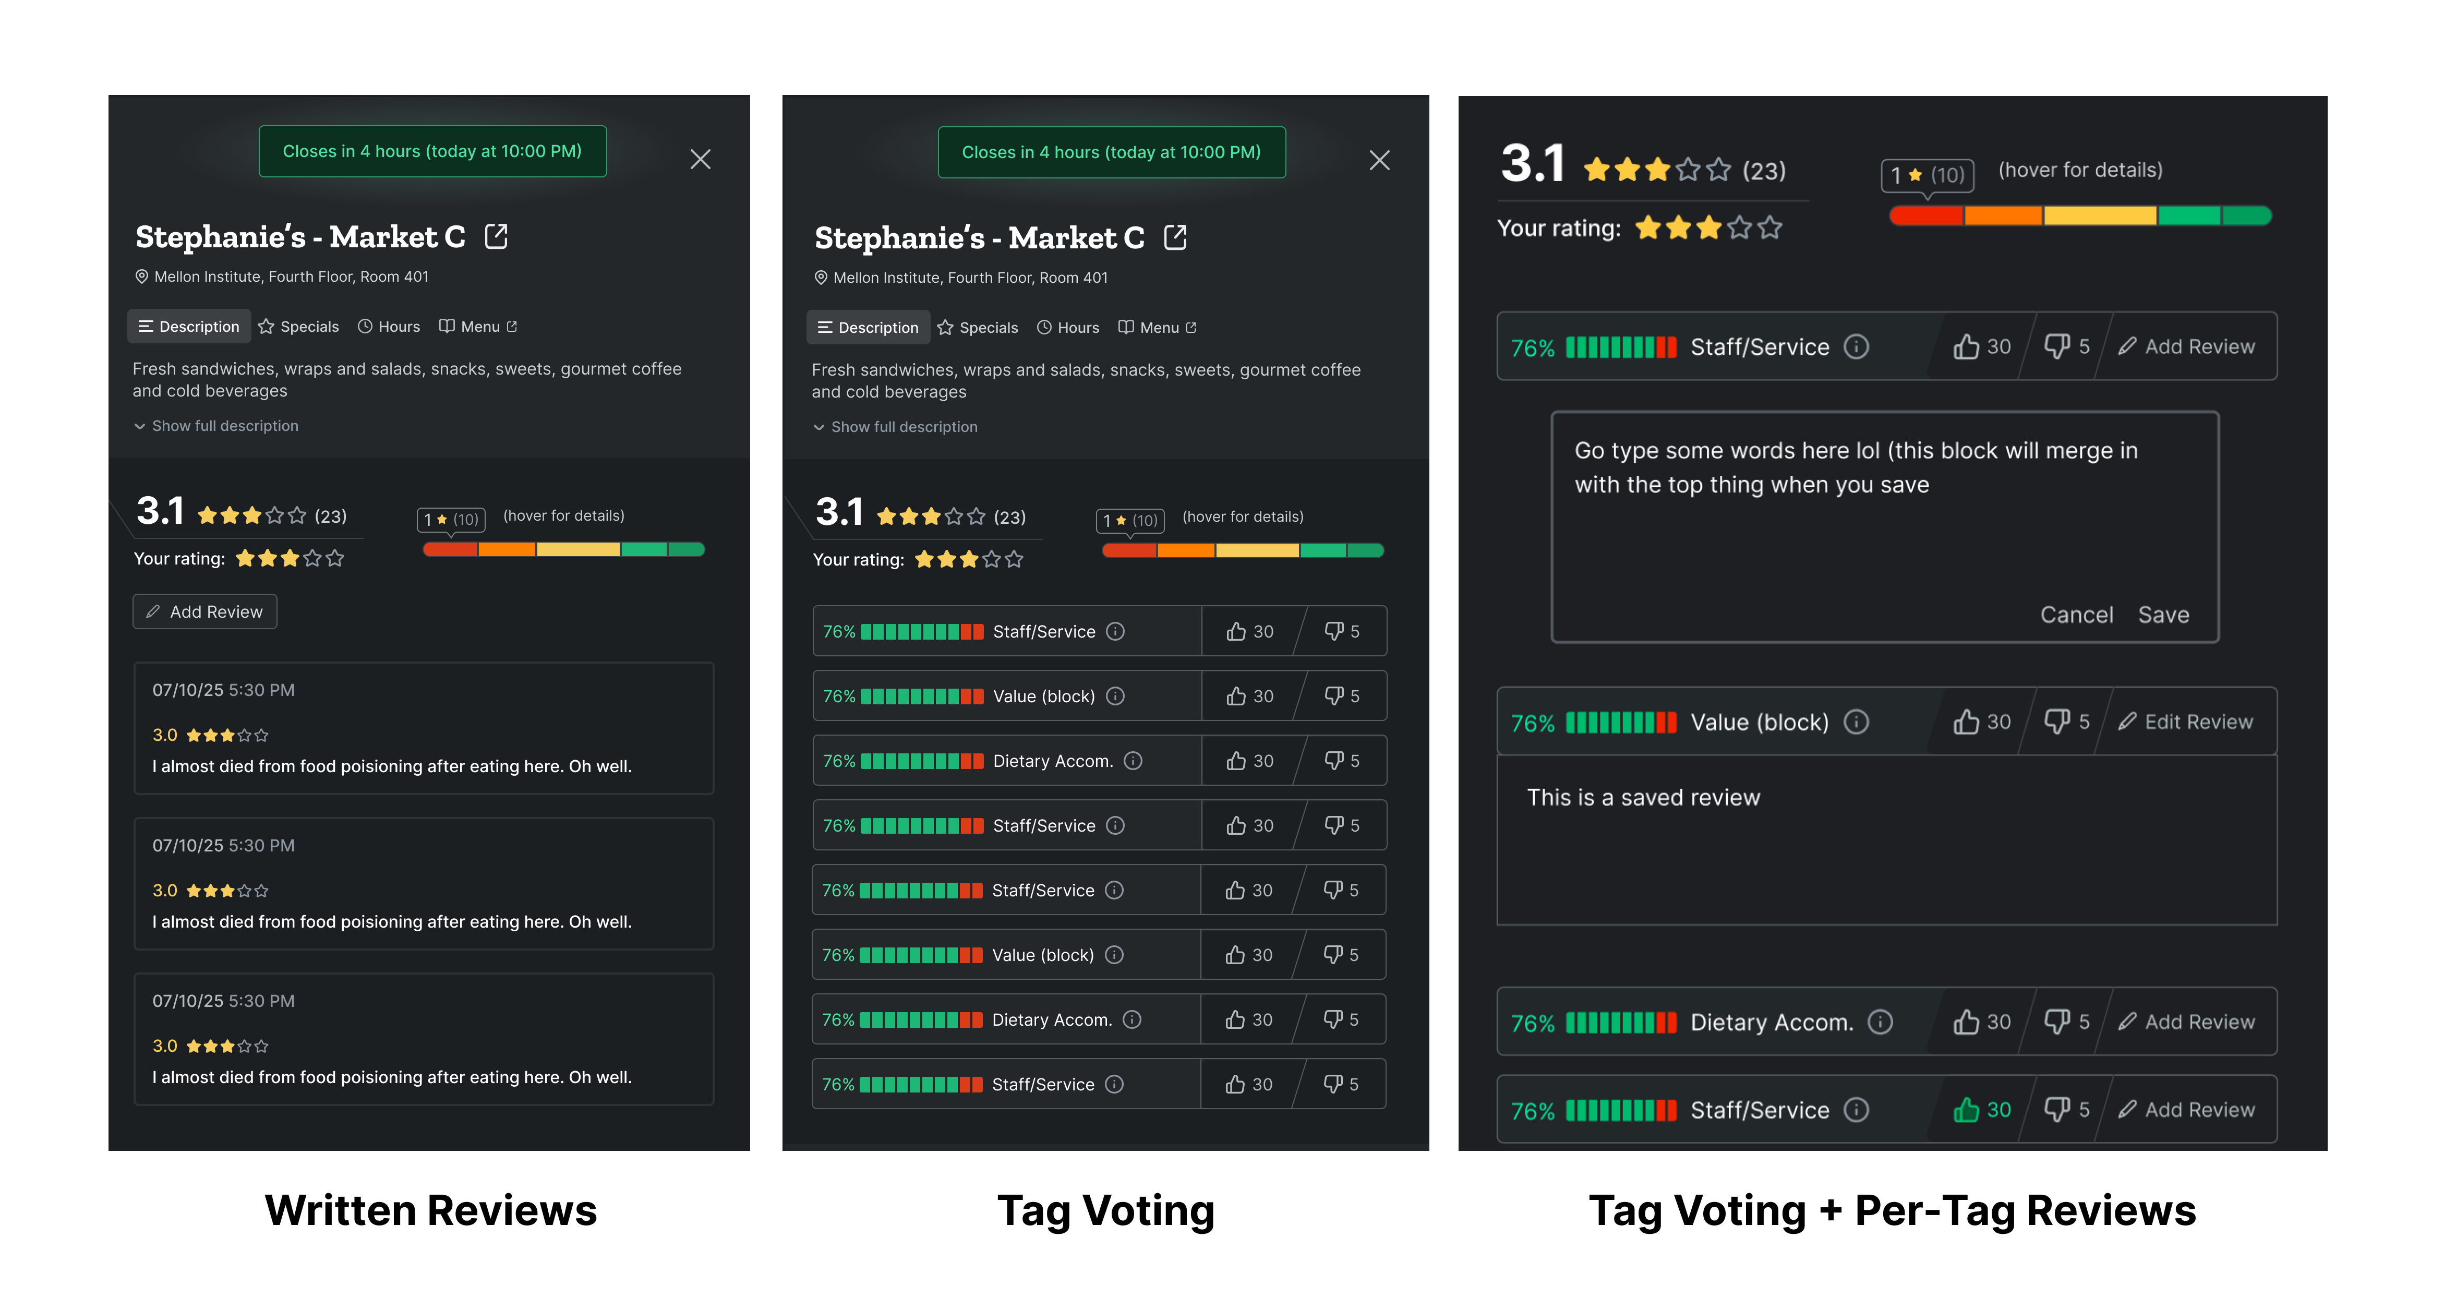The height and width of the screenshot is (1297, 2456).
Task: Open the Menu tab in Tag Voting panel
Action: [1158, 327]
